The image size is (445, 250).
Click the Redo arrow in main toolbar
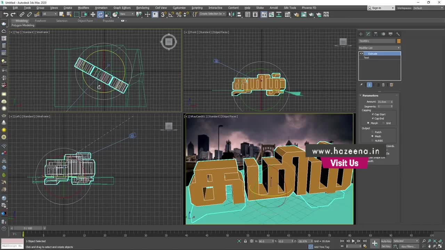click(13, 14)
